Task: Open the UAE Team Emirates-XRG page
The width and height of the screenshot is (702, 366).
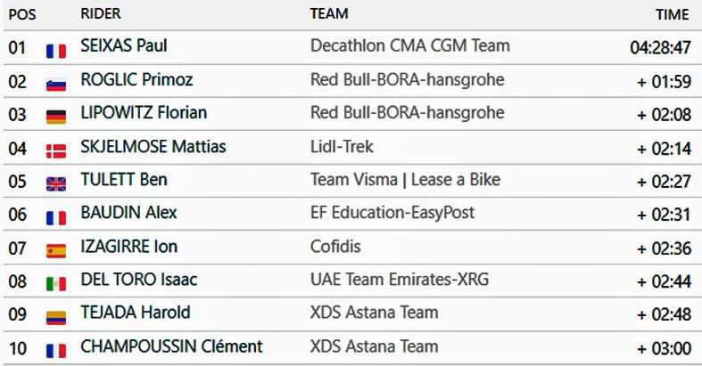Action: 400,280
